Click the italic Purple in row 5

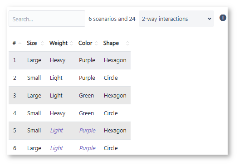click(x=88, y=131)
